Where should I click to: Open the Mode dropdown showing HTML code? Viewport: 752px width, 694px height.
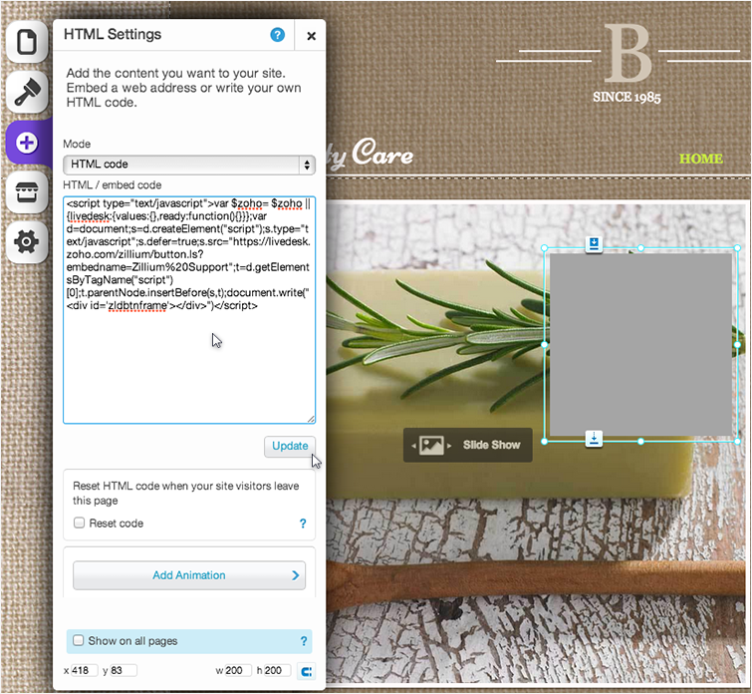(189, 165)
